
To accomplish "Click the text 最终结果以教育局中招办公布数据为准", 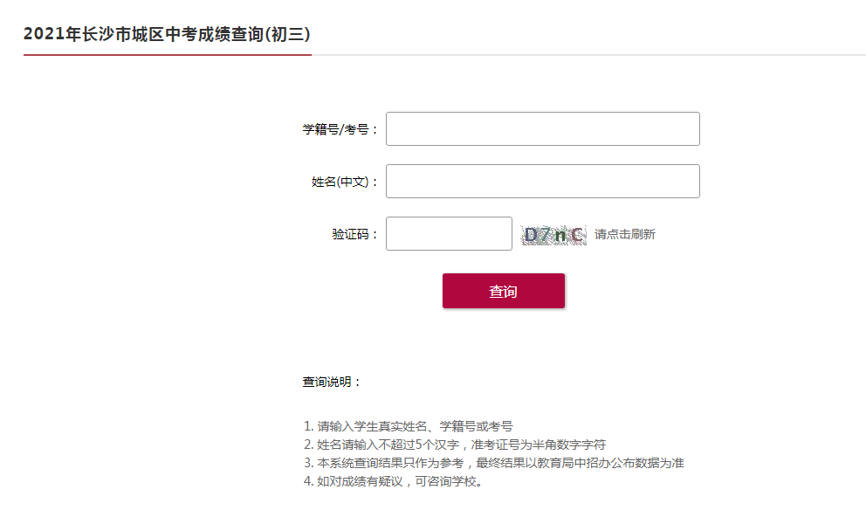I will click(580, 463).
